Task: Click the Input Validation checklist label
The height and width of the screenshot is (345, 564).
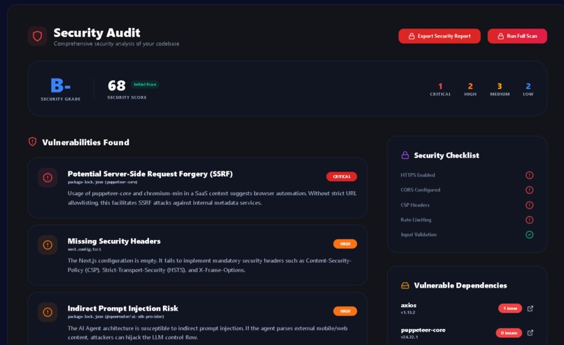Action: [418, 234]
